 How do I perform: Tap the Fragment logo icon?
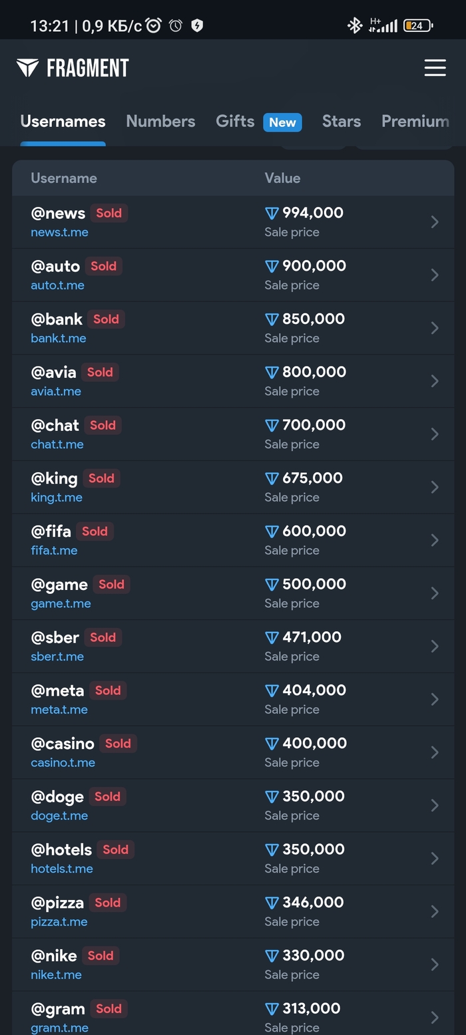coord(28,68)
